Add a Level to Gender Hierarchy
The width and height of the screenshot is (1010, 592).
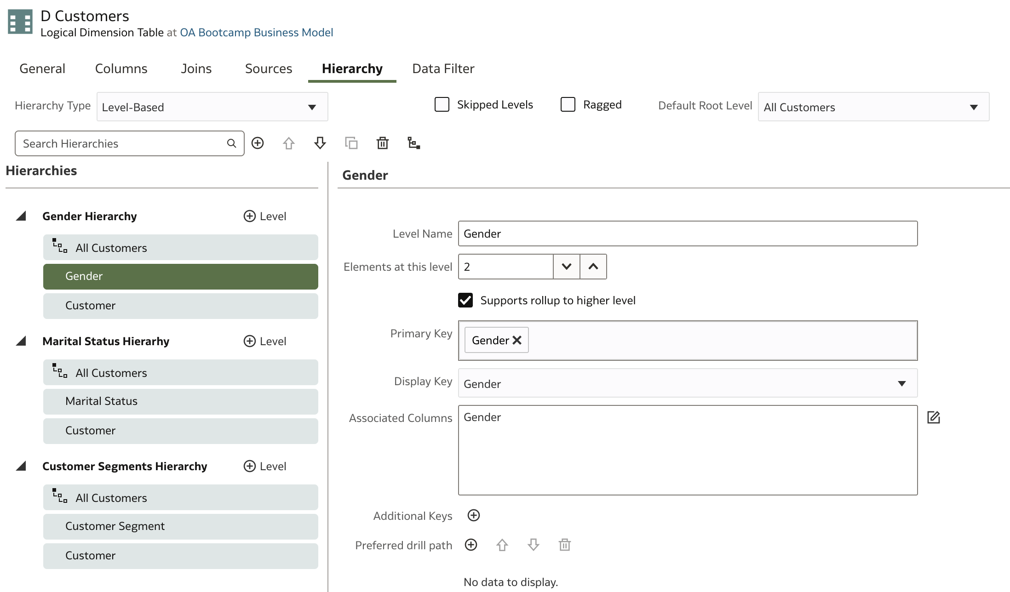click(265, 216)
